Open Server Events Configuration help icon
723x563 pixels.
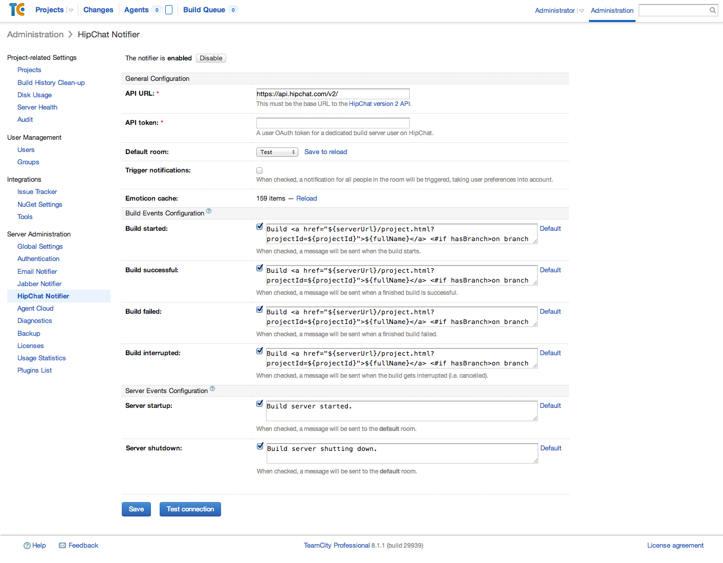212,389
